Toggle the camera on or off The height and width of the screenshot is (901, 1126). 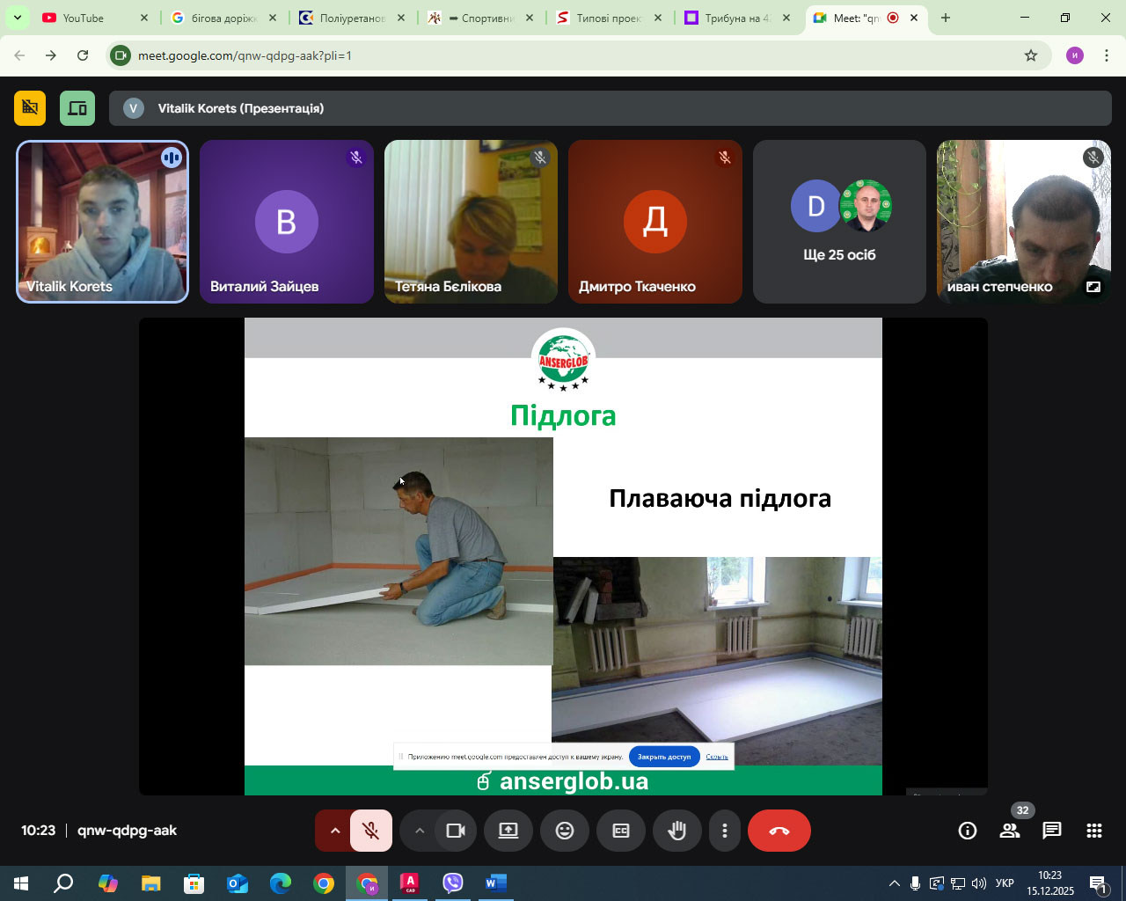pos(456,831)
